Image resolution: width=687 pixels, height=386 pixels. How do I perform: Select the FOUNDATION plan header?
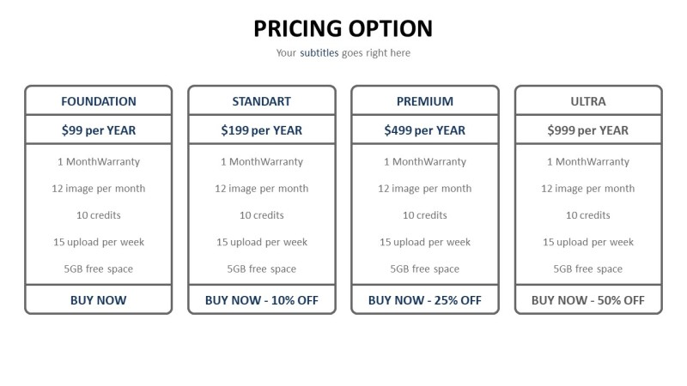coord(99,101)
